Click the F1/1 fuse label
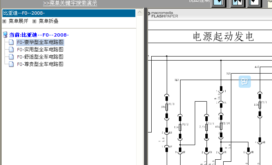 pyautogui.click(x=172, y=104)
